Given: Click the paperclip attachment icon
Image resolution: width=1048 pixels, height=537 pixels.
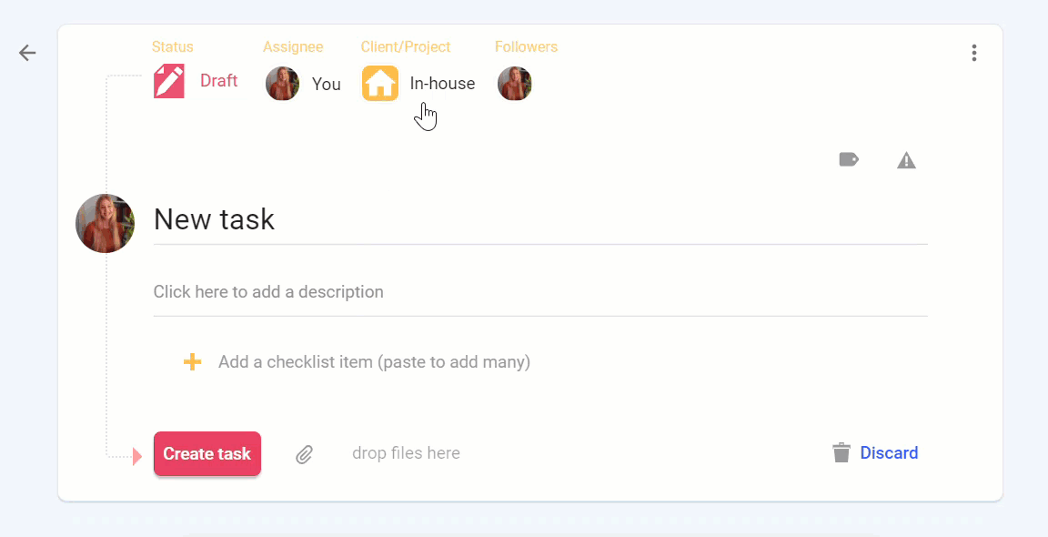Looking at the screenshot, I should pyautogui.click(x=304, y=455).
